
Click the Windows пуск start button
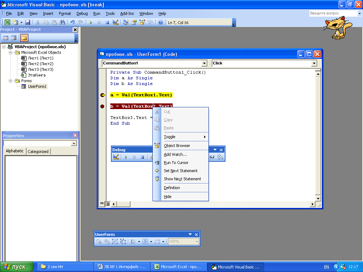17,267
